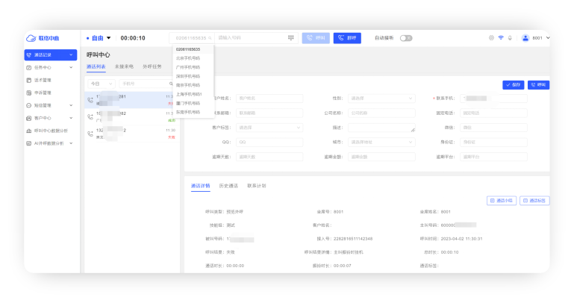574x303 pixels.
Task: Select 上海手机号码1 from the number list
Action: pyautogui.click(x=189, y=94)
